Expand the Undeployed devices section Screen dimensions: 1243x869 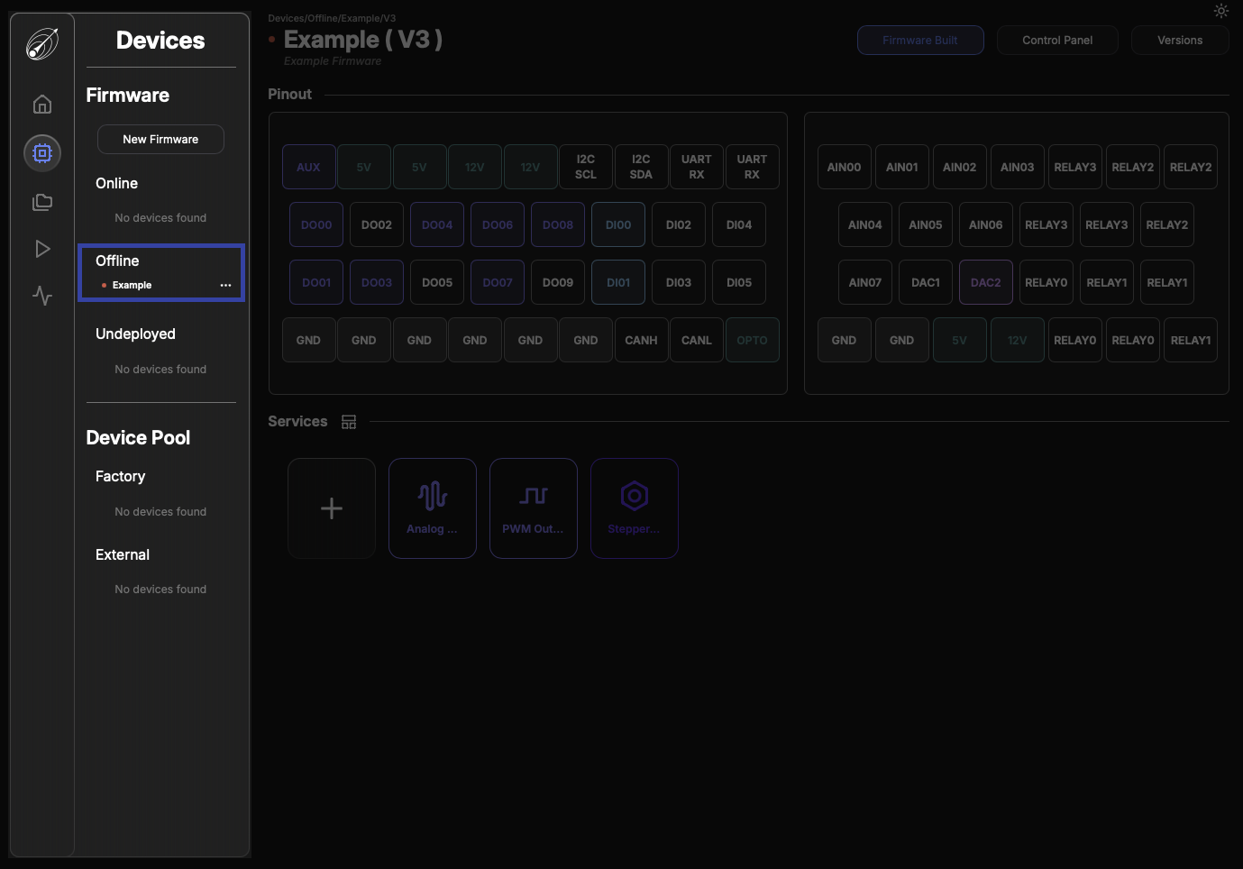135,334
